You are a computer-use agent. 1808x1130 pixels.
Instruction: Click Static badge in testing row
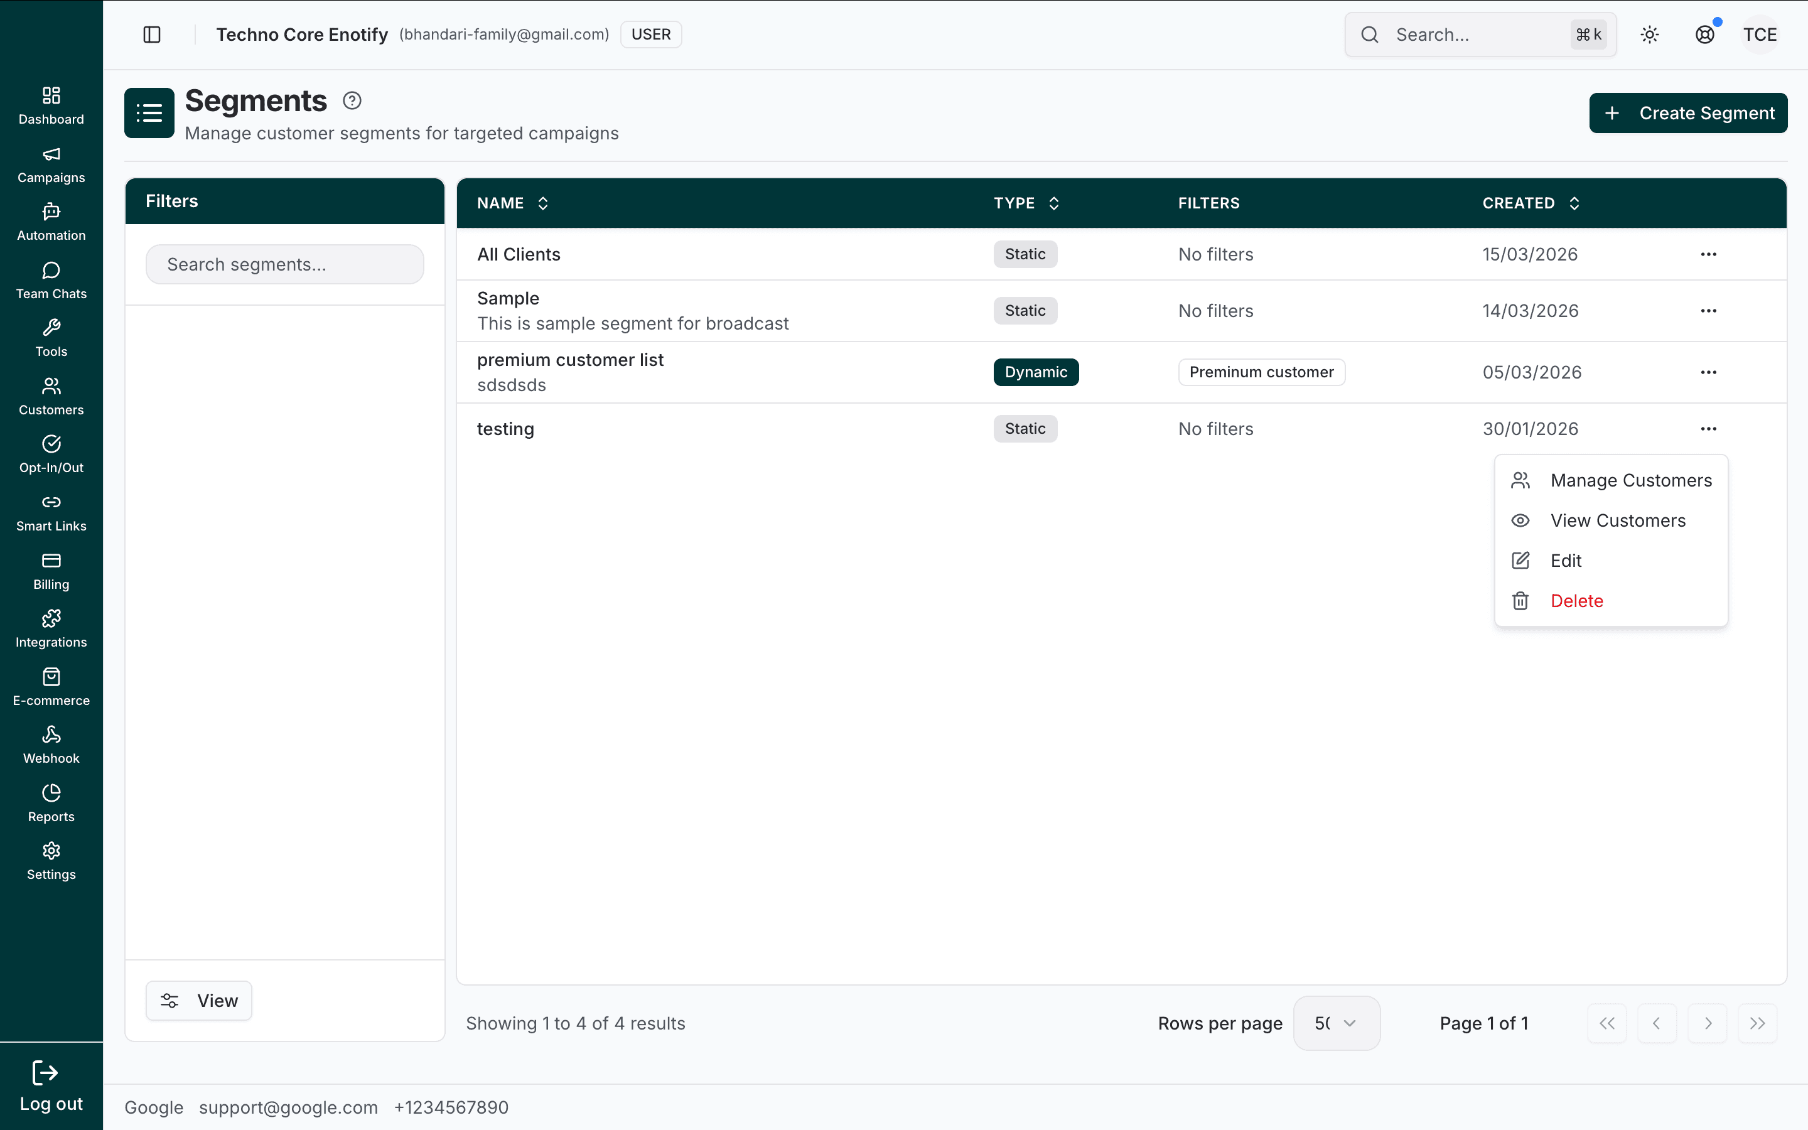(1025, 429)
